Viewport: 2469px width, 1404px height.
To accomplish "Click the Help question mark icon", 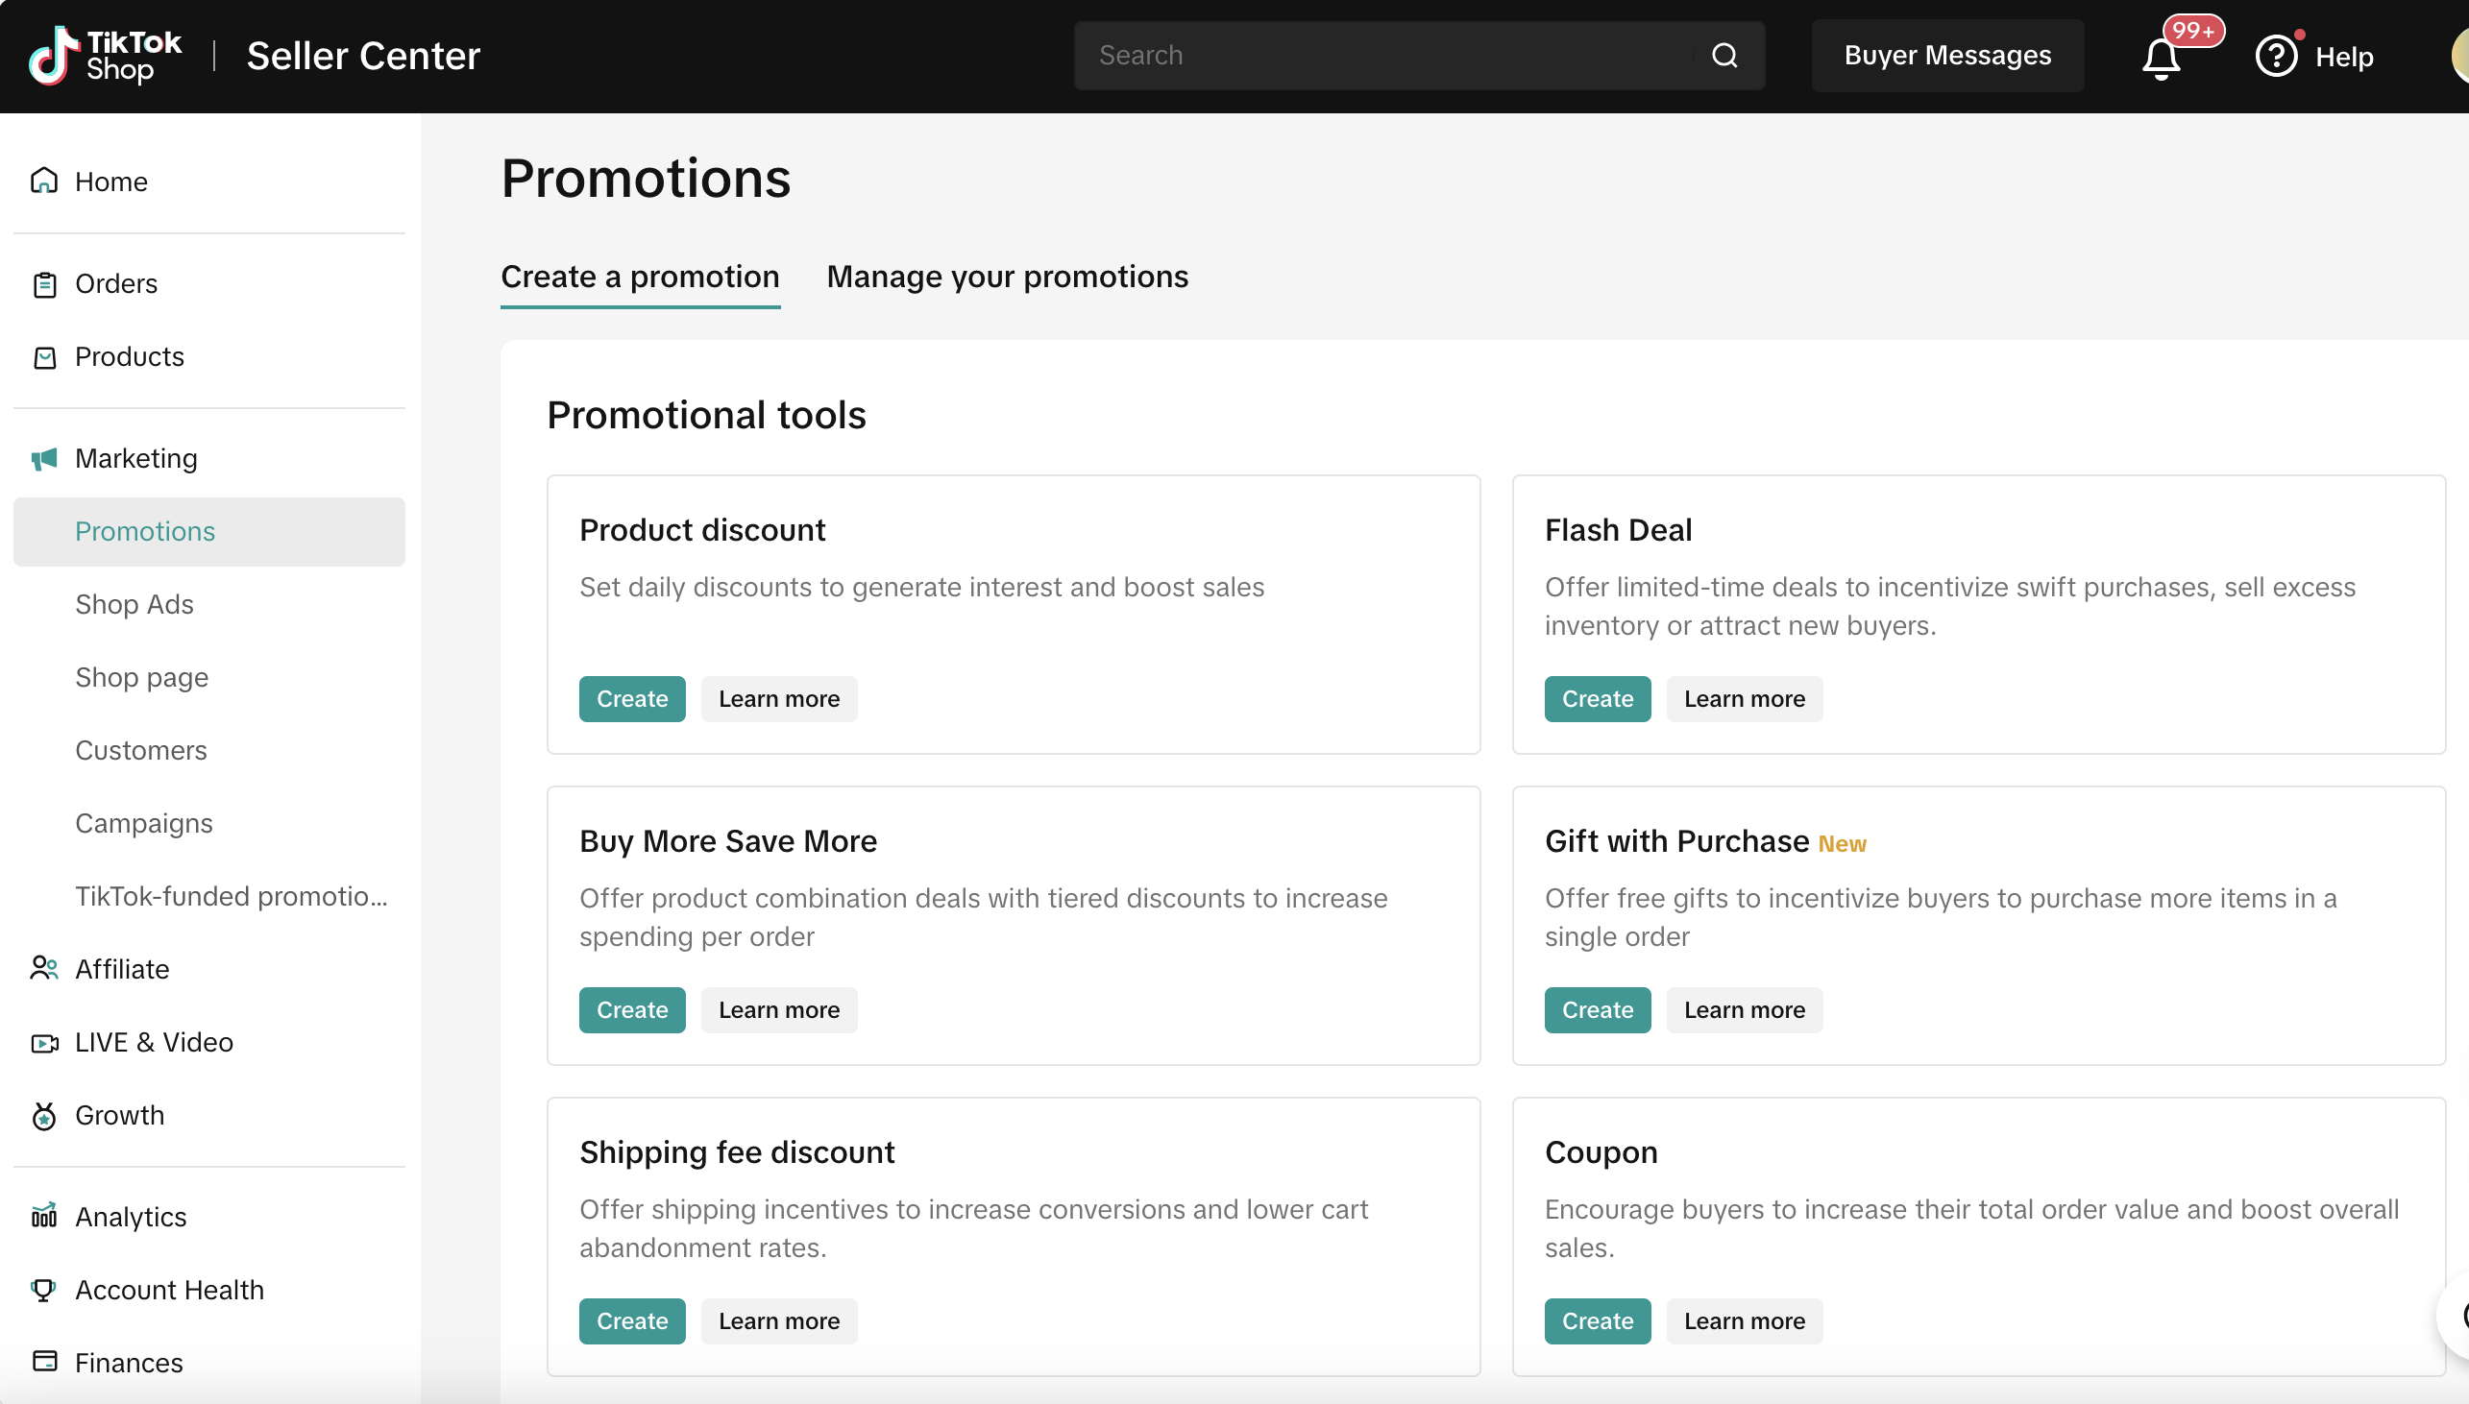I will (x=2276, y=56).
